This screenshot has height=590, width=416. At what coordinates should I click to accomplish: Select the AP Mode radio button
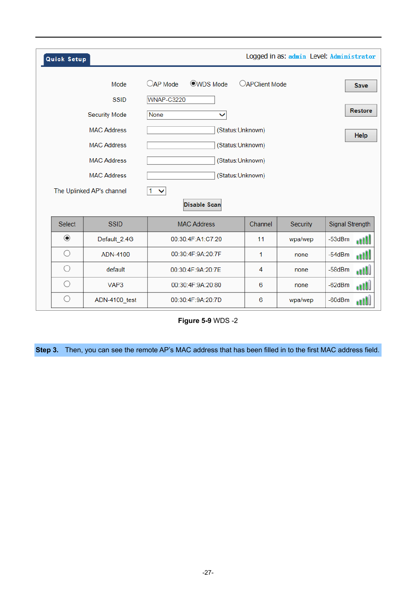[x=150, y=83]
